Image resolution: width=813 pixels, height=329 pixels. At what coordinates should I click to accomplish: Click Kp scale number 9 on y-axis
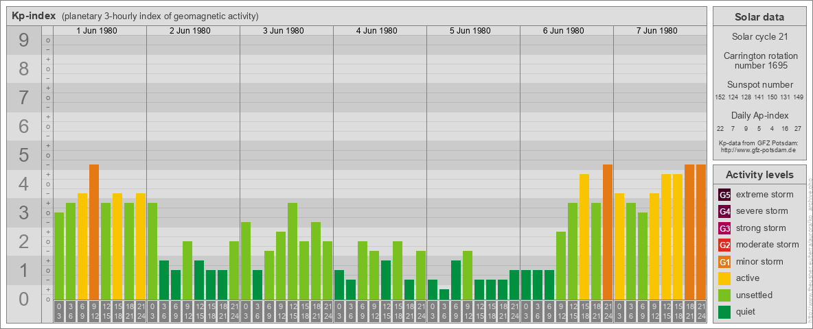(x=24, y=40)
